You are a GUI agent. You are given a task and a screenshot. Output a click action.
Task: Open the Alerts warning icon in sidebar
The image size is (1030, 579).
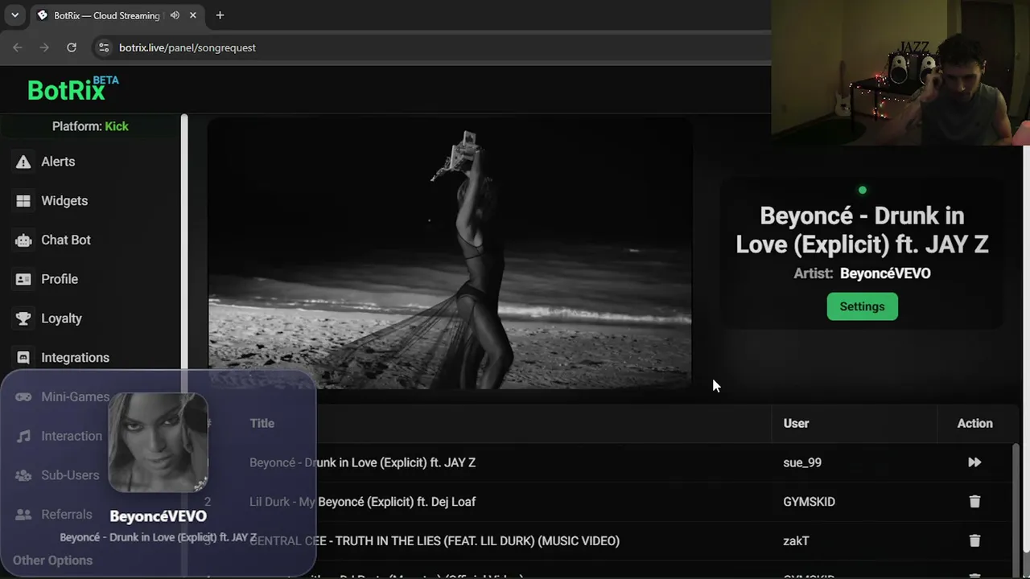click(x=23, y=162)
